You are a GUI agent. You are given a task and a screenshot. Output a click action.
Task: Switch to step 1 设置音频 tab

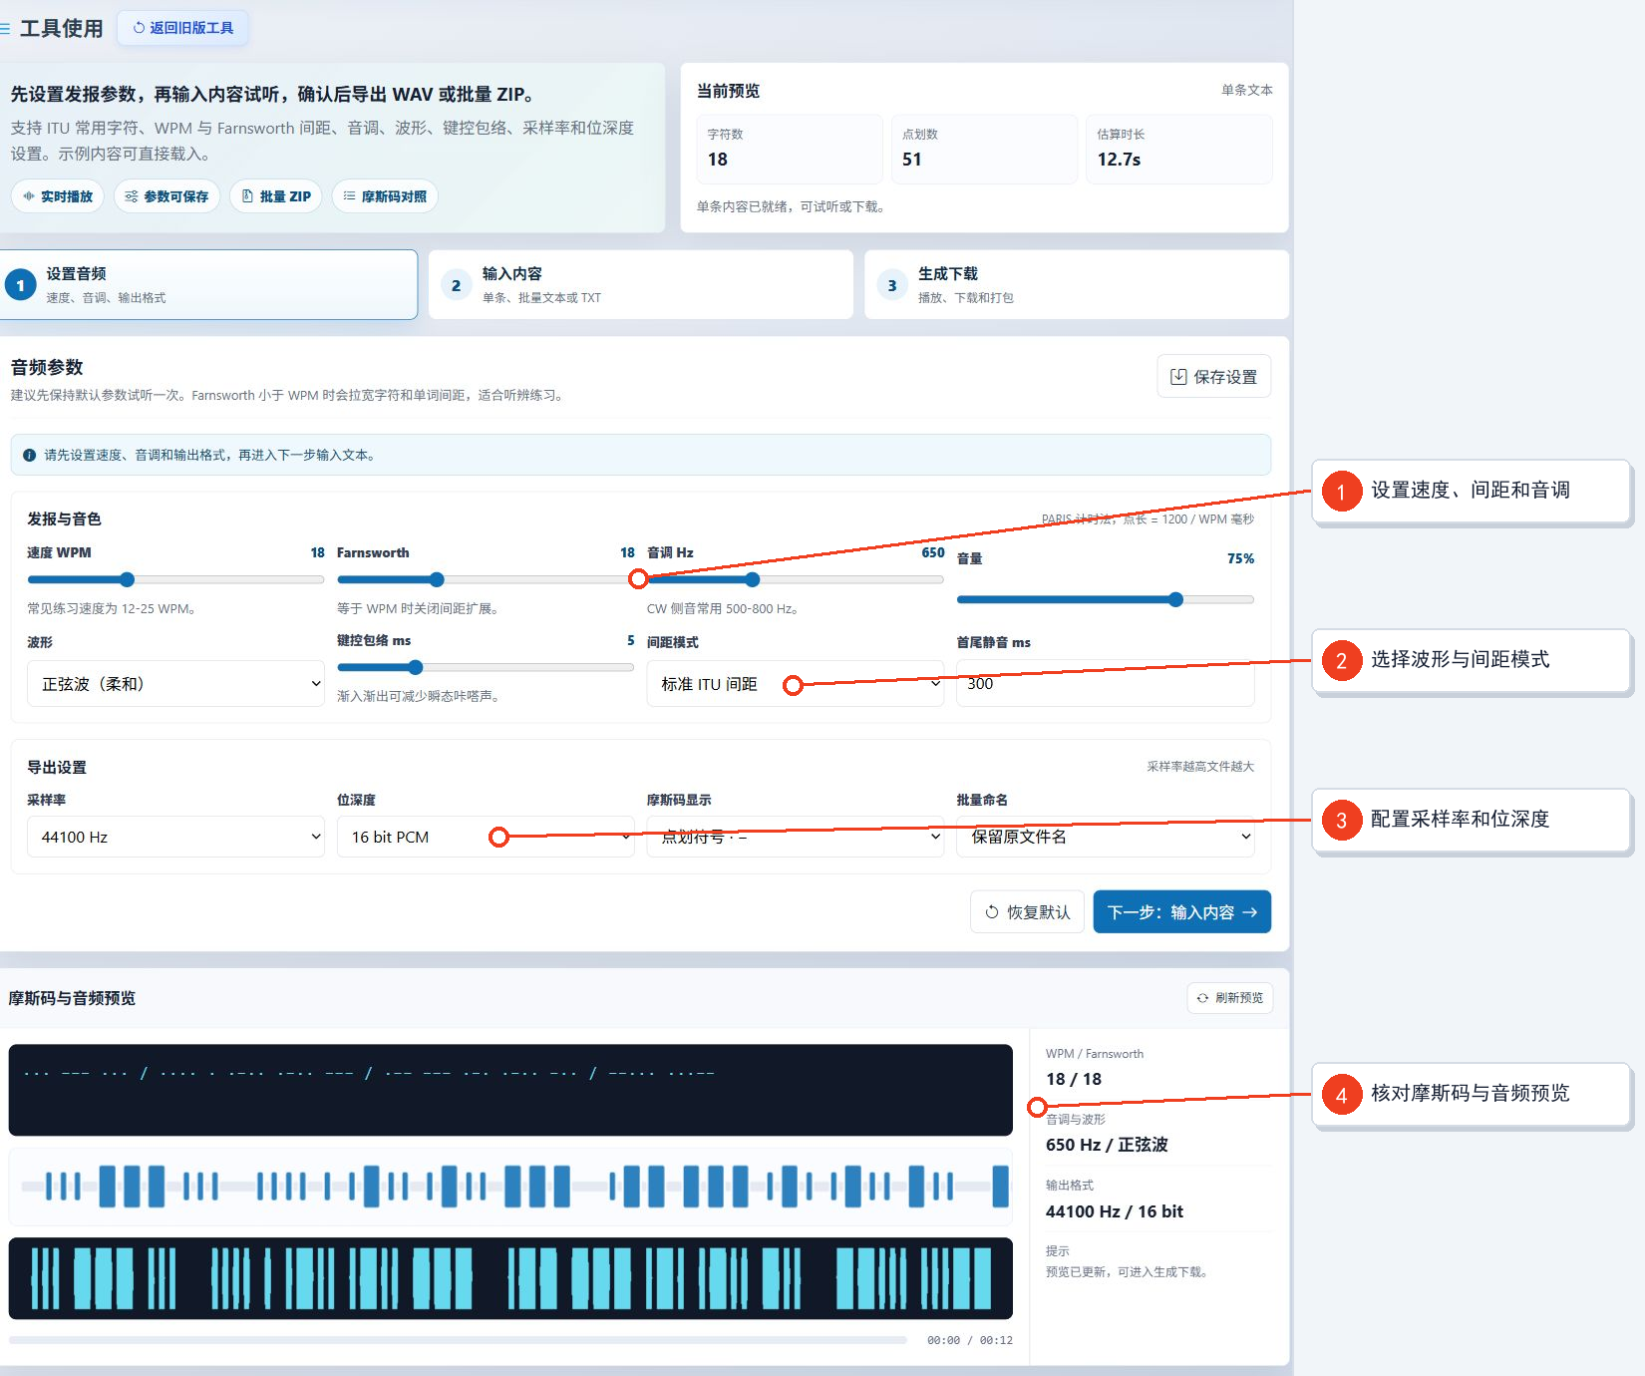(x=207, y=285)
